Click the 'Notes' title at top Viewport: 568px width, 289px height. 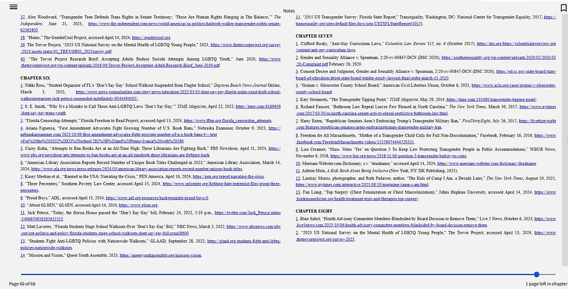point(289,11)
